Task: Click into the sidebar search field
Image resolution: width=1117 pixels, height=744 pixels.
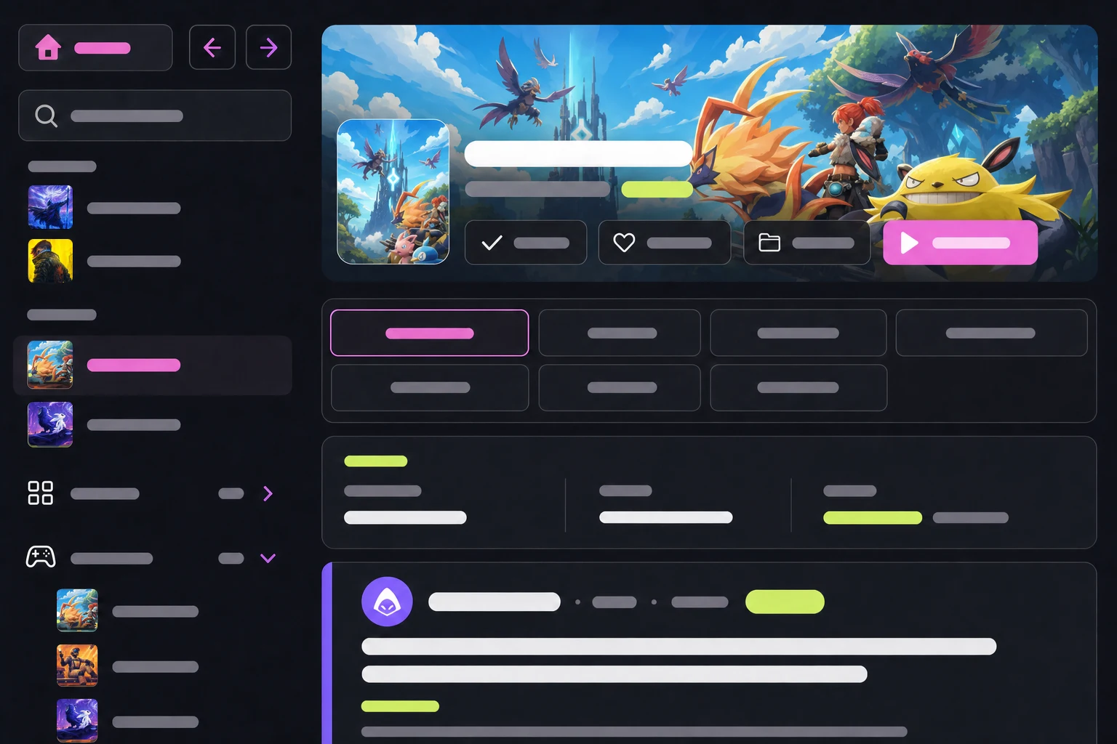Action: click(155, 116)
